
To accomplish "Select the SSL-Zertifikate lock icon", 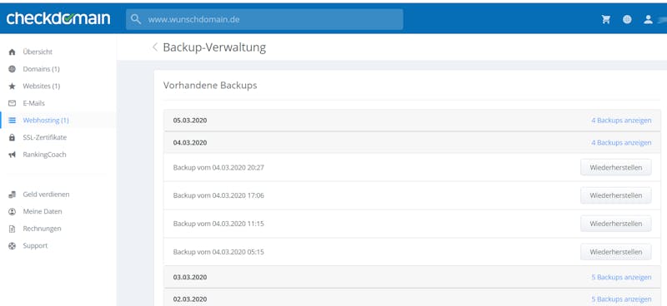I will click(12, 137).
